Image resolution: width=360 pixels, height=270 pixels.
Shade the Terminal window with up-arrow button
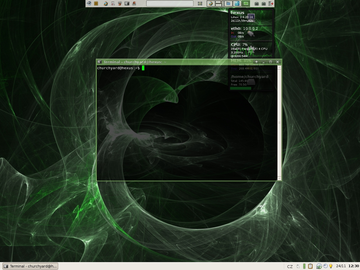pos(256,62)
